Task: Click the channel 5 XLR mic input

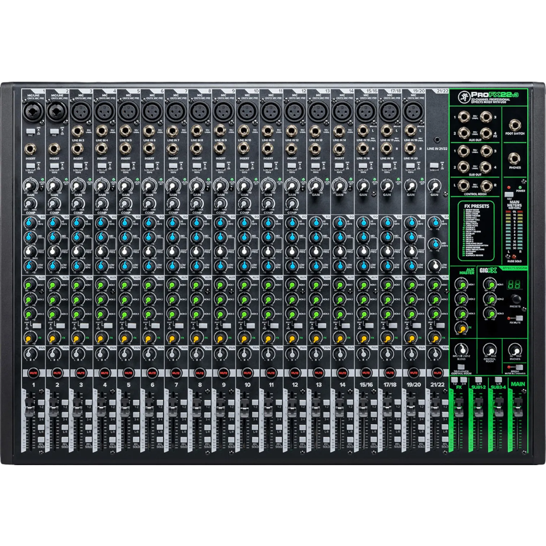Action: (128, 112)
